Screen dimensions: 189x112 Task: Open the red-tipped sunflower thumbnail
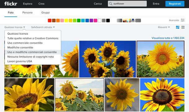162,95
